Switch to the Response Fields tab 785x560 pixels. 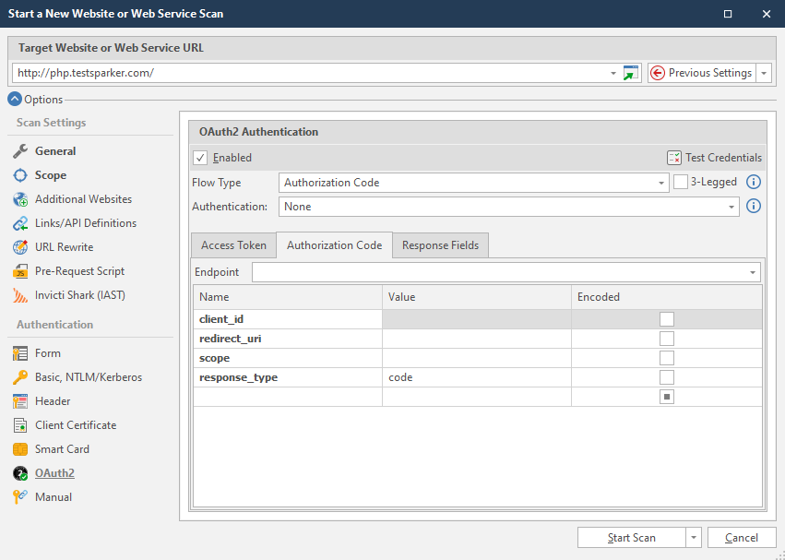tap(440, 245)
